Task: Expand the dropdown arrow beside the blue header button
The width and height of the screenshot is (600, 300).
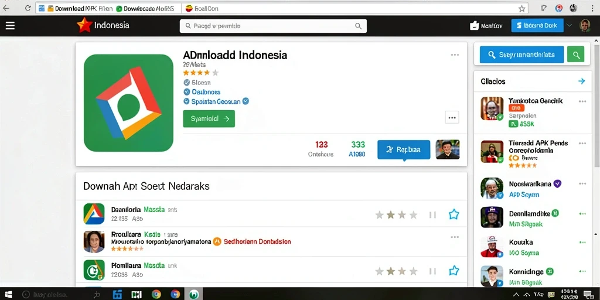Action: [x=570, y=26]
